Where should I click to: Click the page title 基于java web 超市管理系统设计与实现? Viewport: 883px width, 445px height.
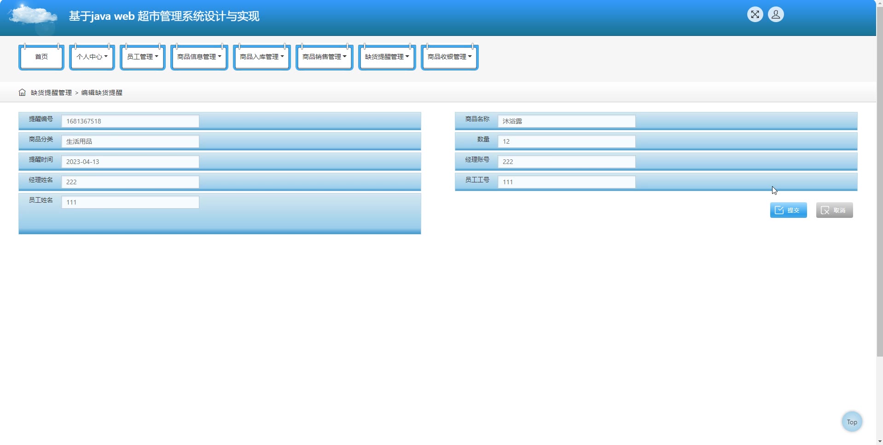[164, 16]
